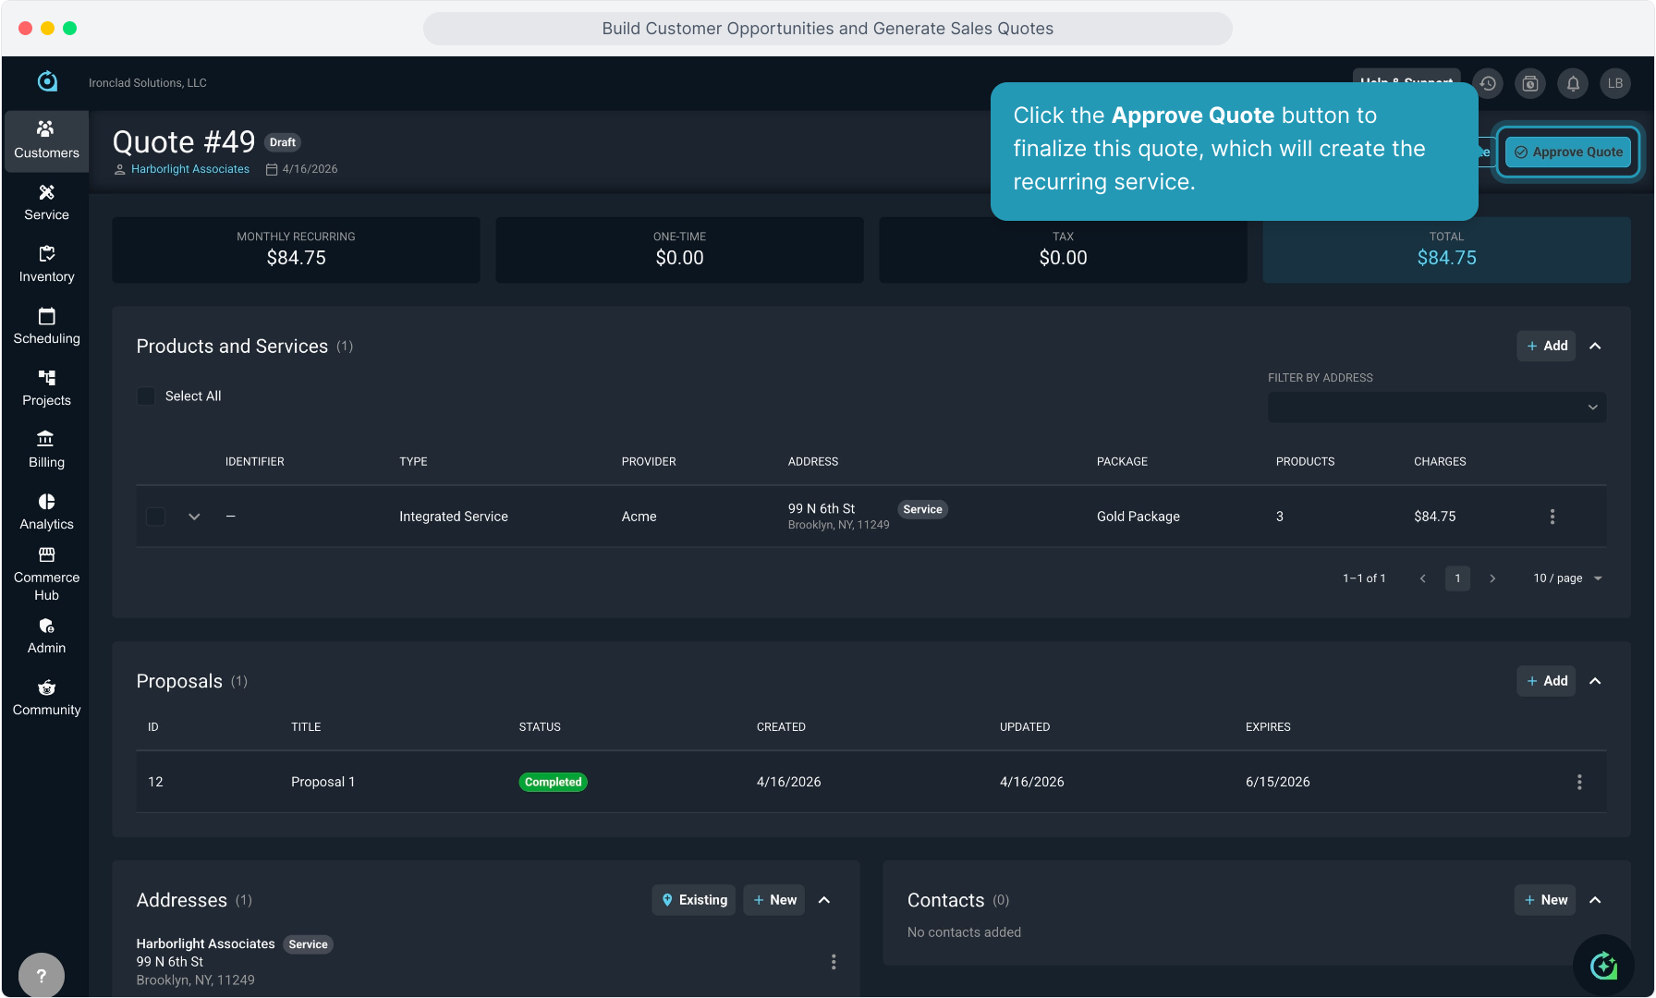Open Scheduling from the sidebar

tap(46, 326)
